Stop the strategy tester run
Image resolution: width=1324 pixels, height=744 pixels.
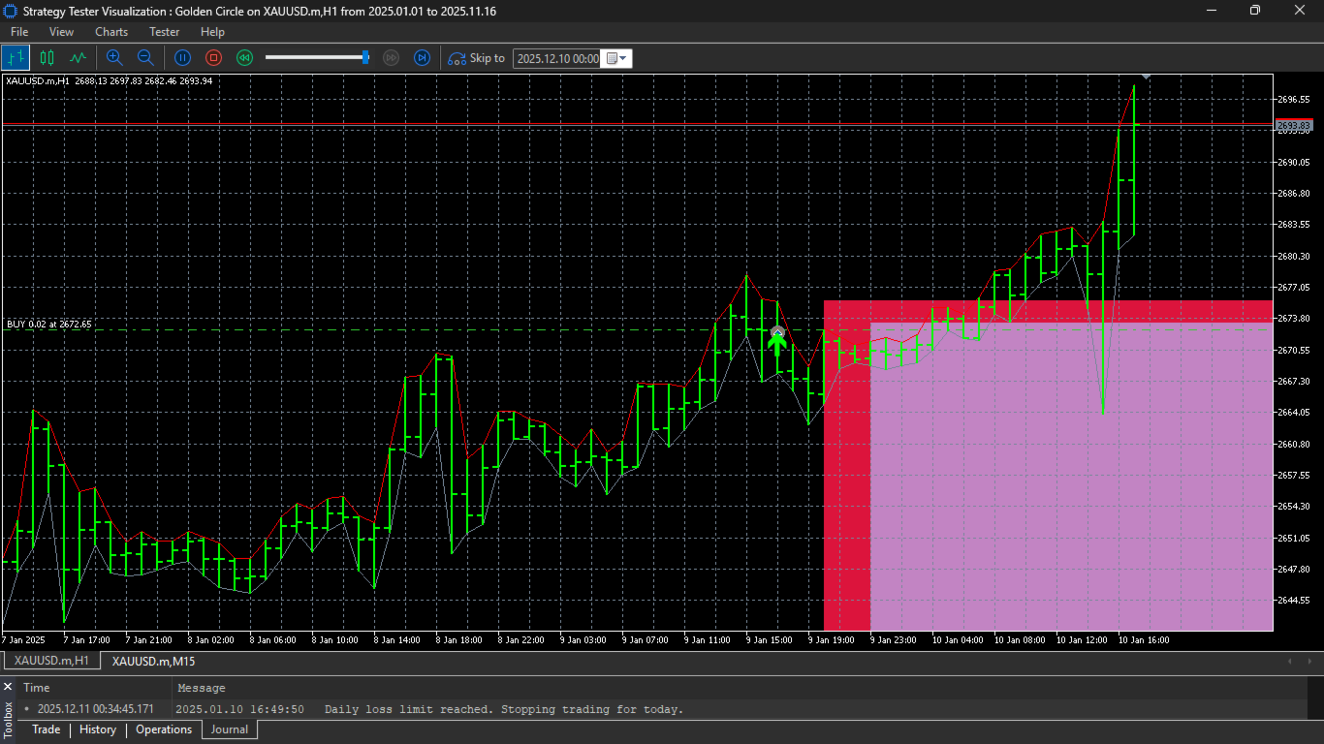[x=214, y=58]
